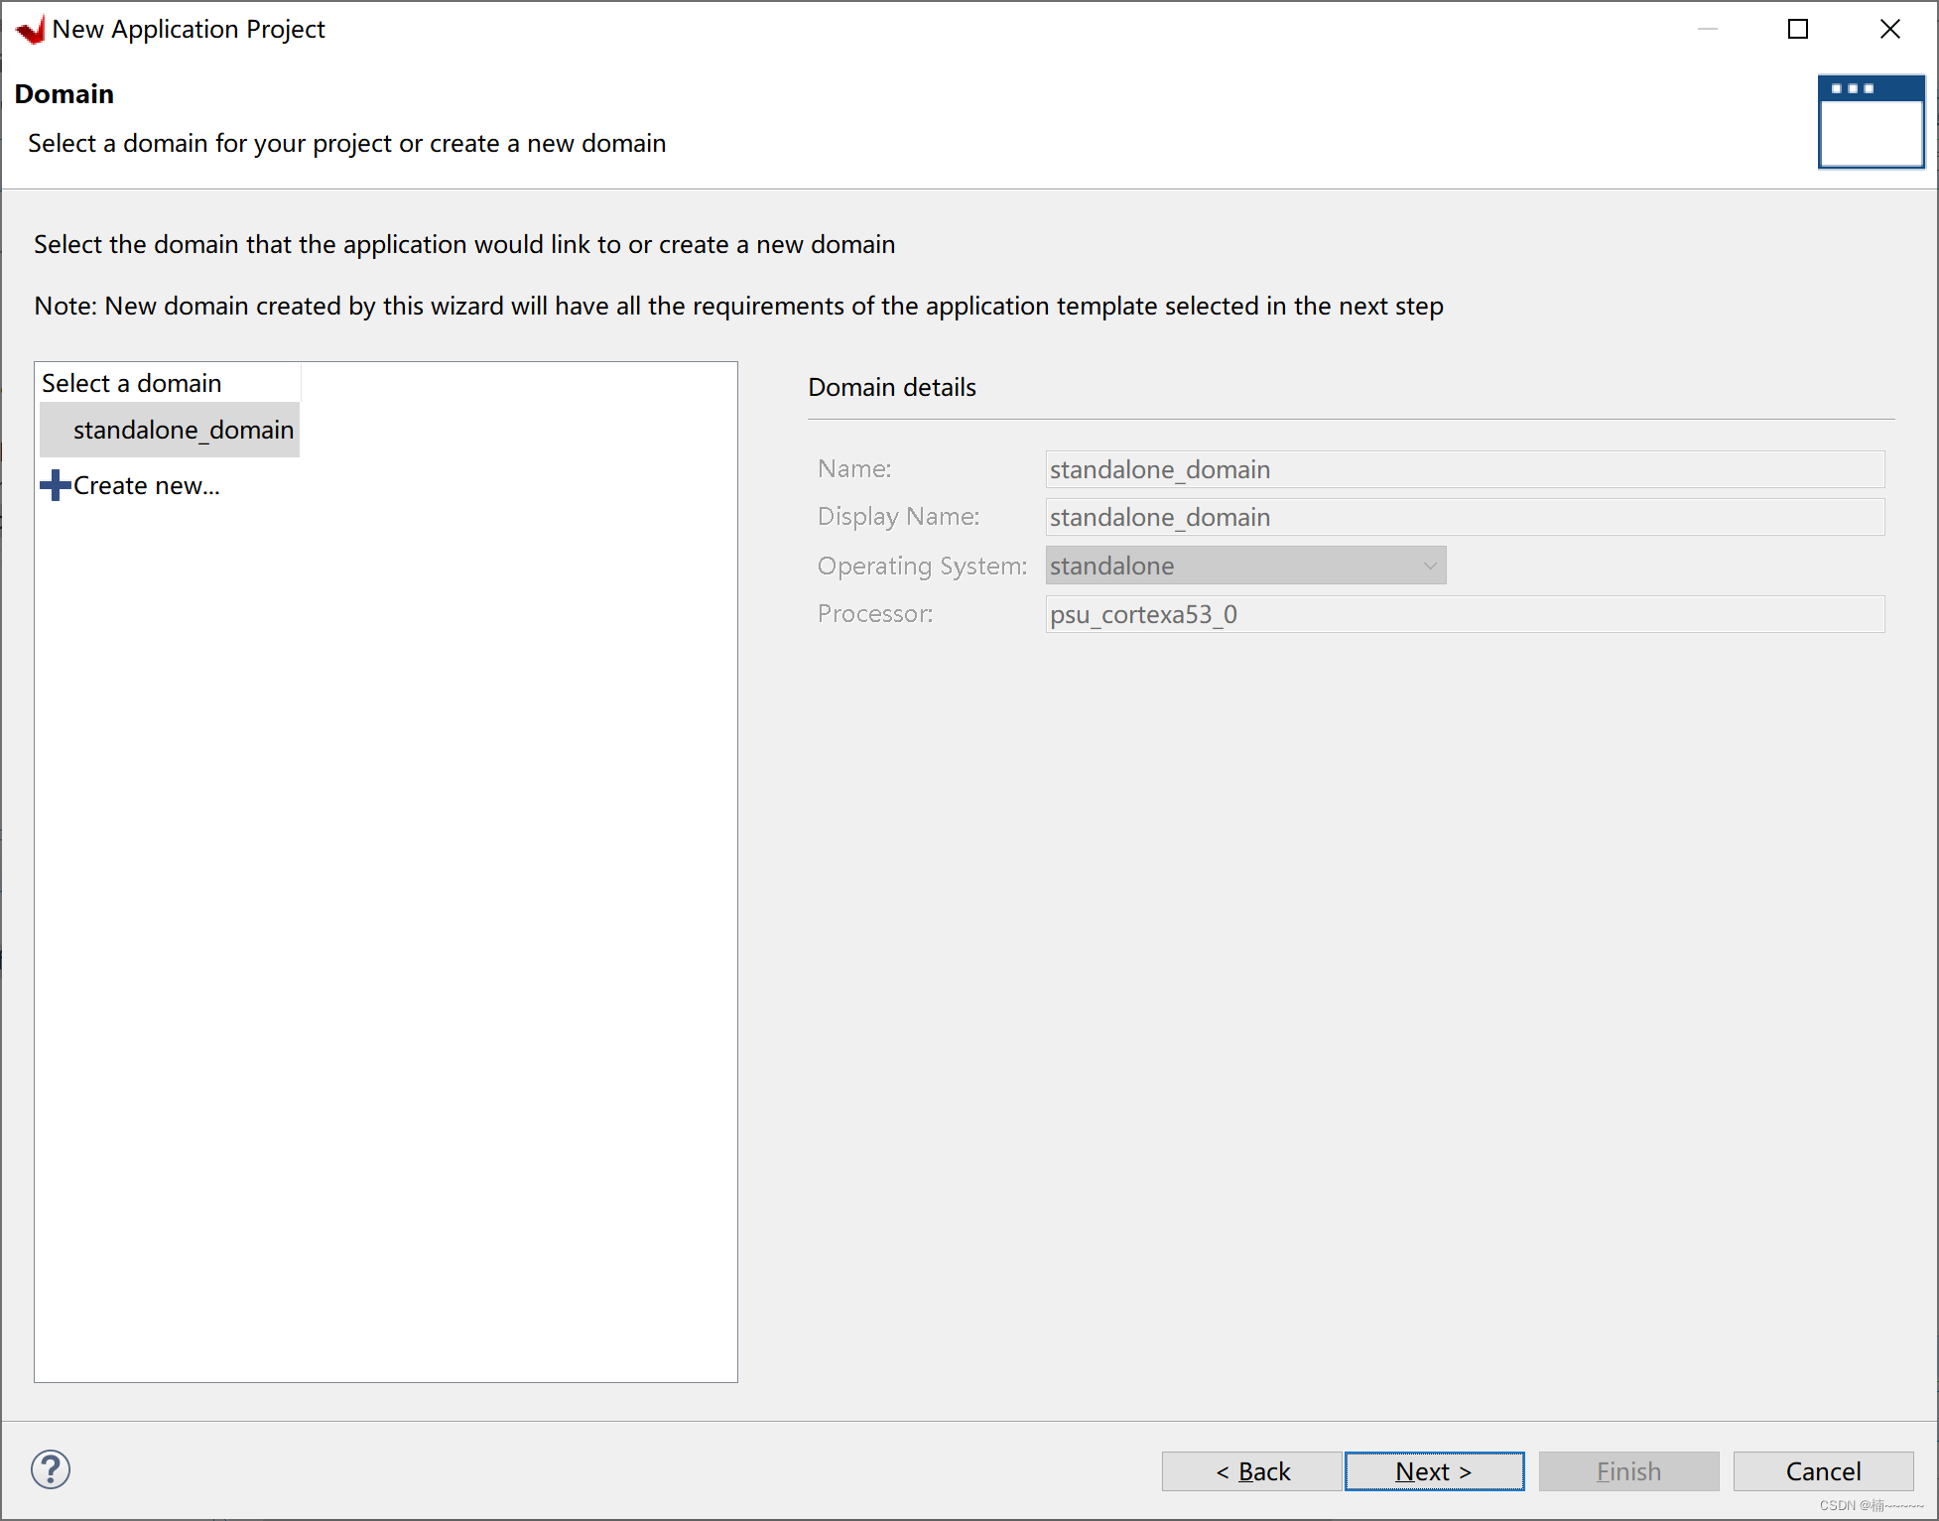
Task: Click the blue plus Create new icon
Action: [56, 485]
